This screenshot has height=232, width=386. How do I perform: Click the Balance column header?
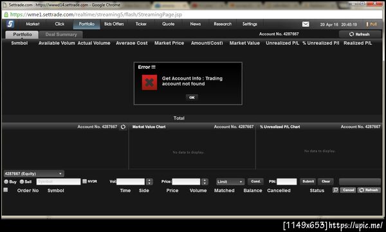pyautogui.click(x=253, y=190)
